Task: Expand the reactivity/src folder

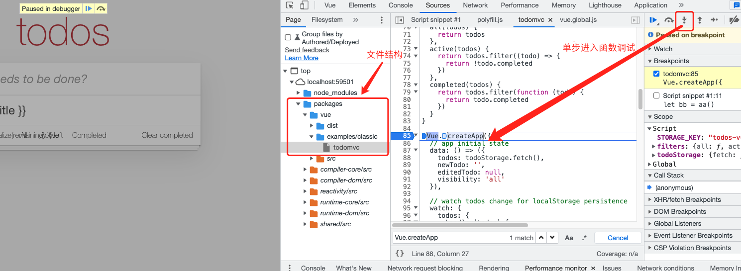Action: [305, 191]
